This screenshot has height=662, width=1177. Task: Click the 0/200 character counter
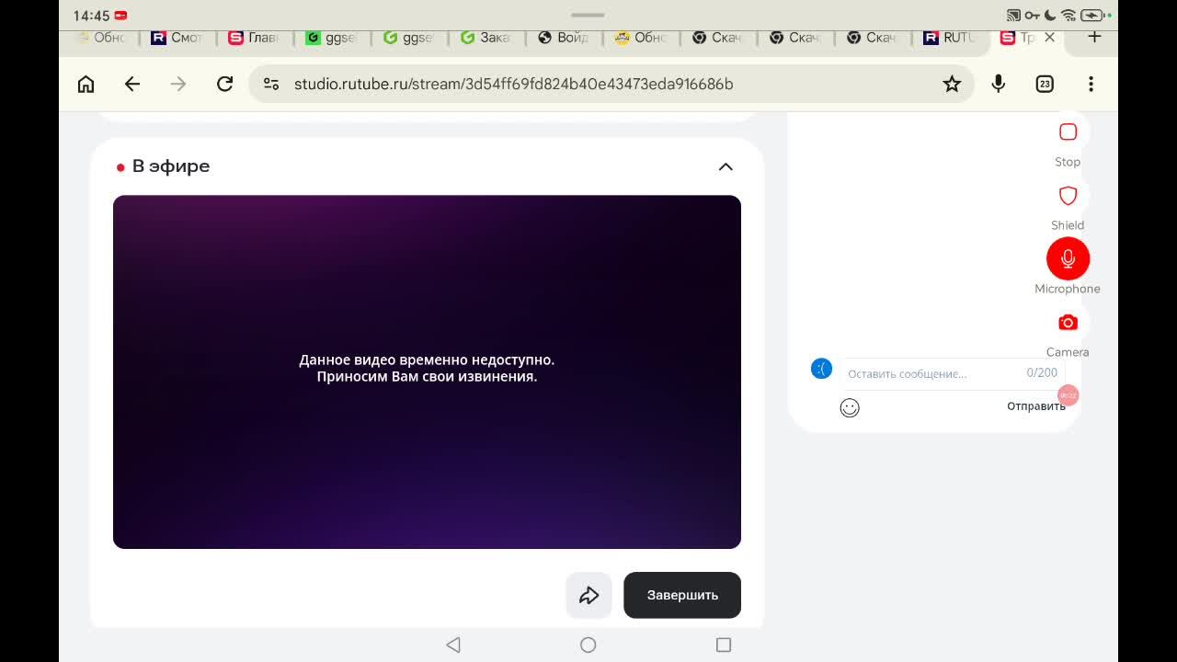(1042, 372)
